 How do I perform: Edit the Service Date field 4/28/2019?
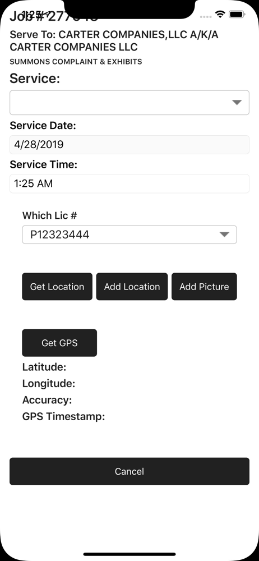[x=129, y=145]
